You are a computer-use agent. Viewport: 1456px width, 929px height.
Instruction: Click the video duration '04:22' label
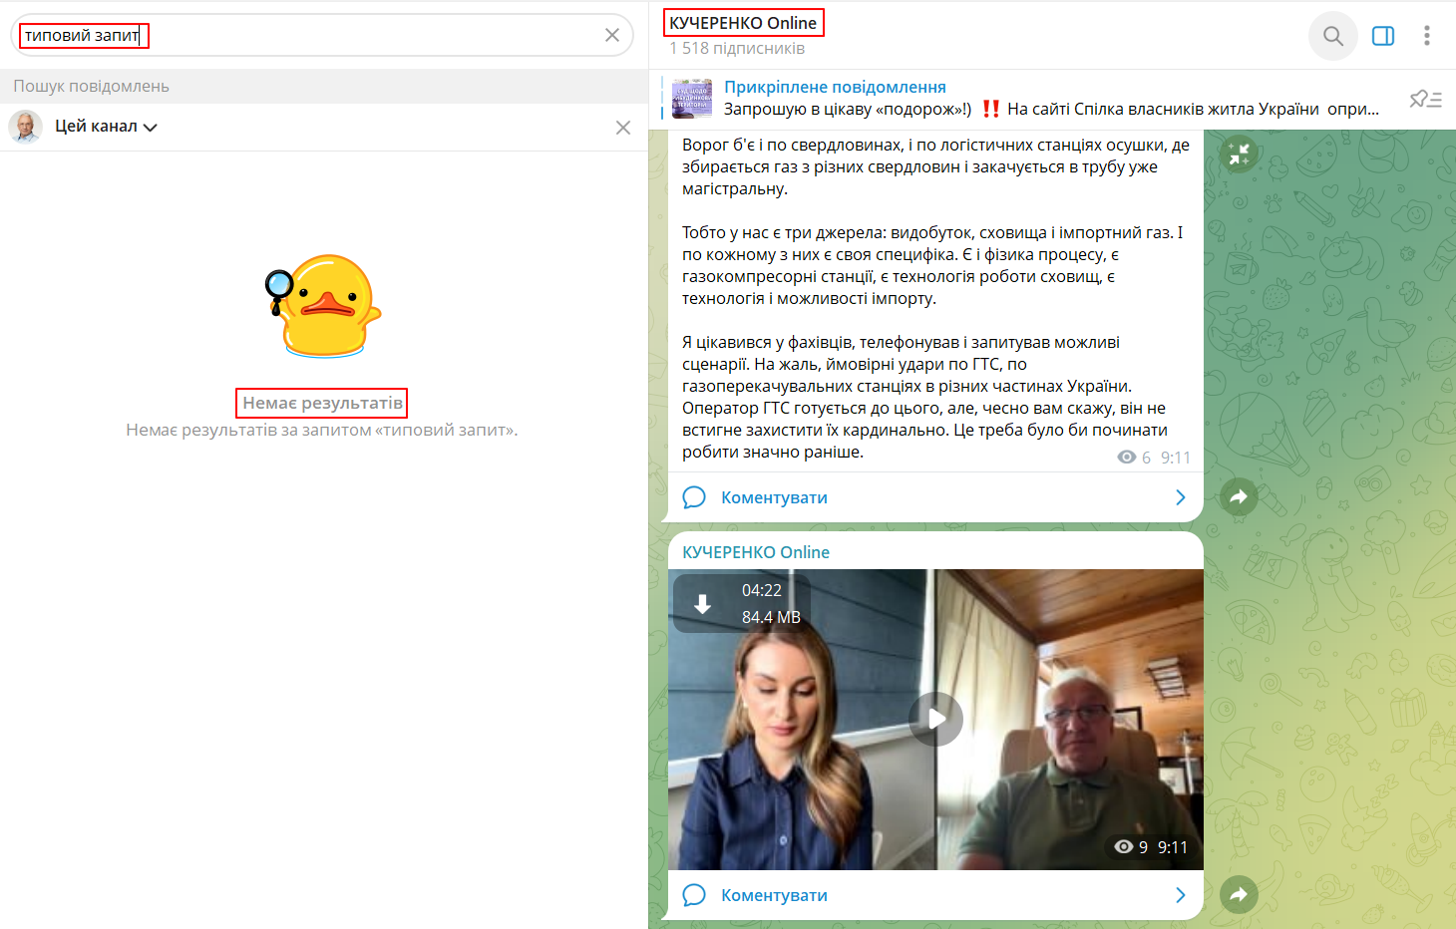[x=762, y=590]
